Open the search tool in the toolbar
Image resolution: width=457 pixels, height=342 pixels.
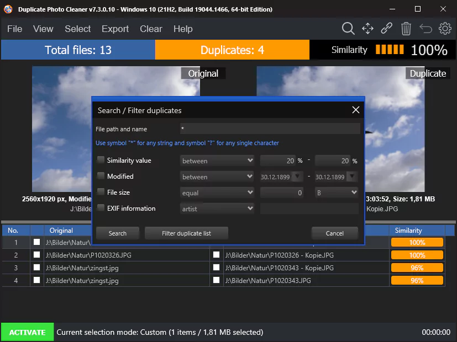click(x=348, y=28)
